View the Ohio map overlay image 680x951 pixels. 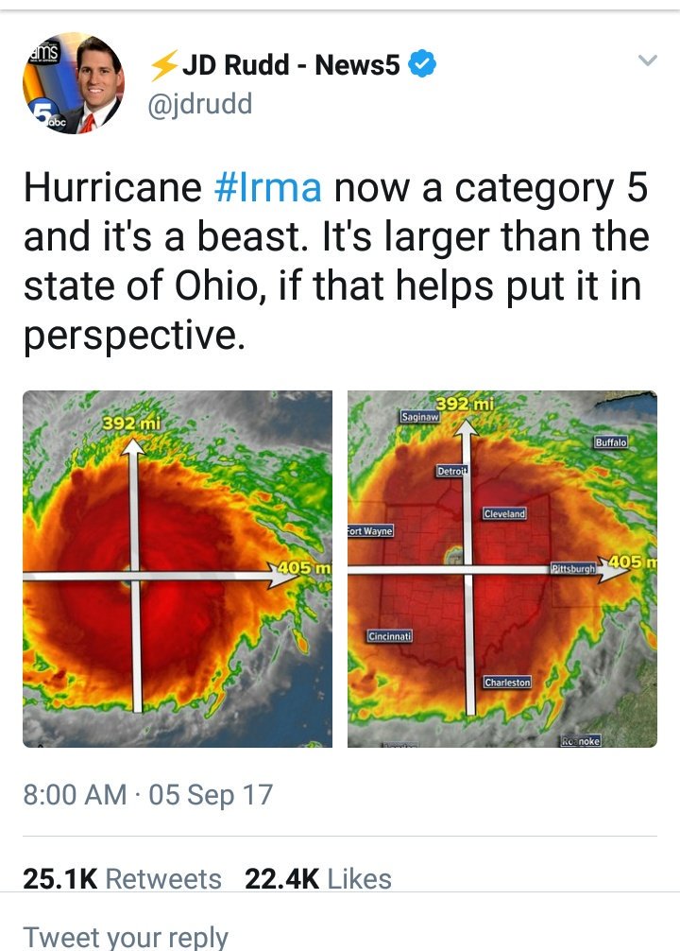pos(502,568)
